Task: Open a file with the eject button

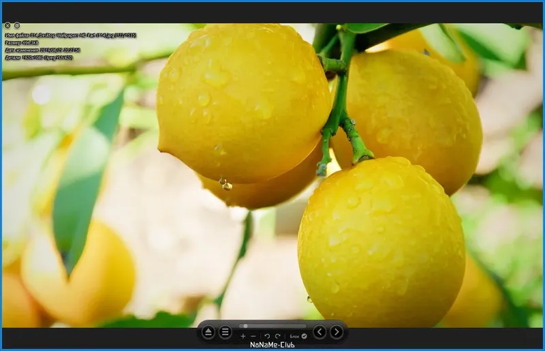Action: (x=208, y=332)
